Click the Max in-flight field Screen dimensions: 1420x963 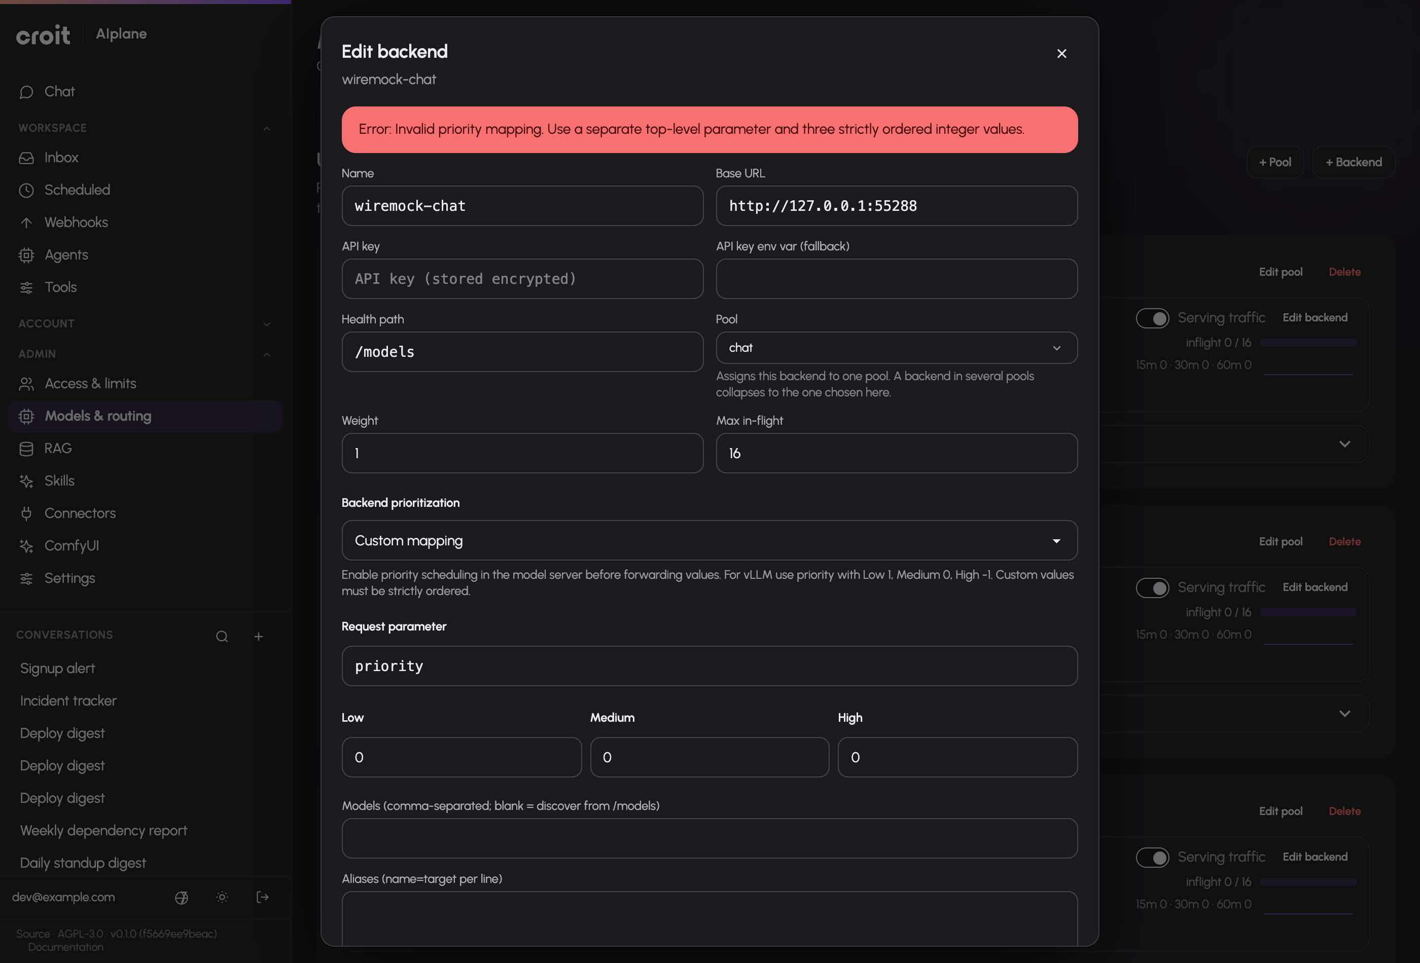point(896,453)
